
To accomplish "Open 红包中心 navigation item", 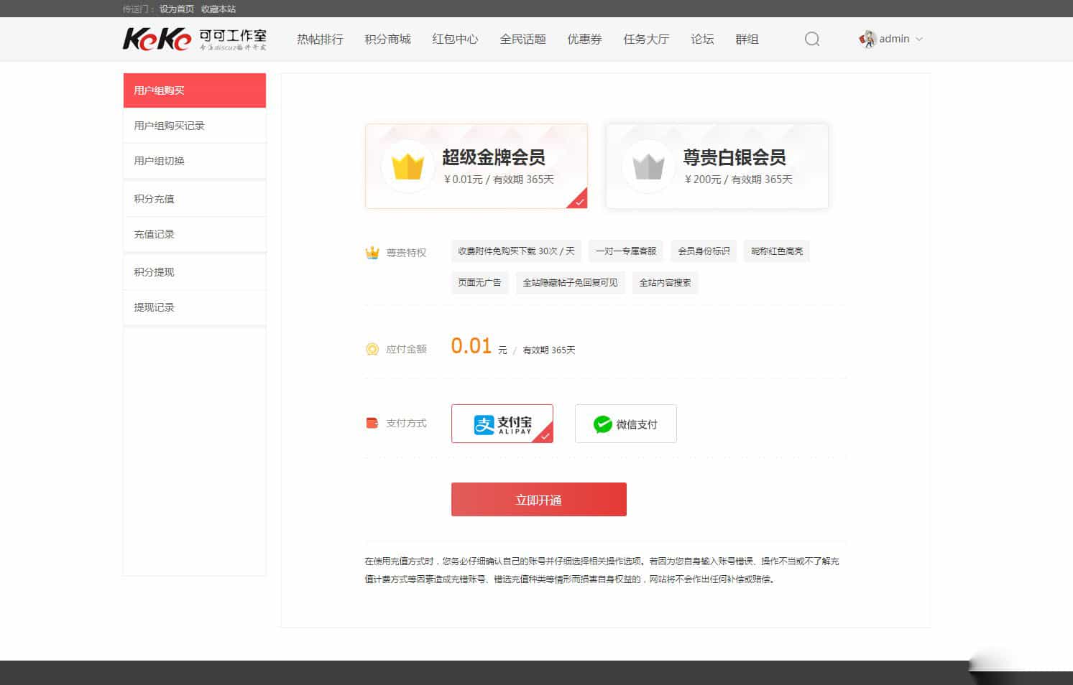I will click(x=455, y=39).
